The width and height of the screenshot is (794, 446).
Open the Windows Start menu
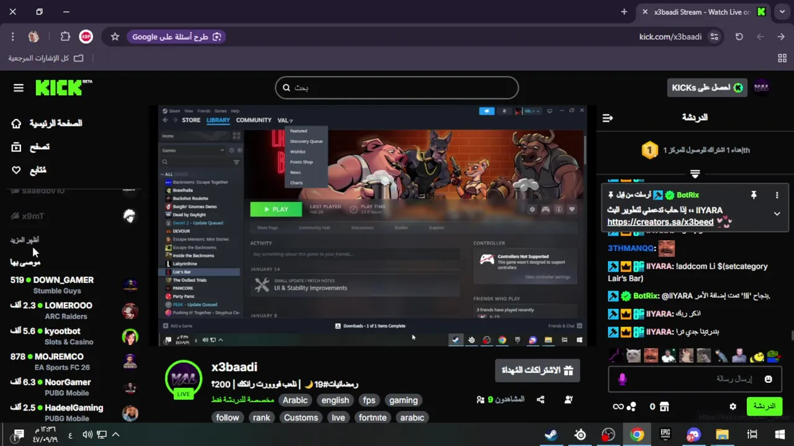tap(780, 435)
